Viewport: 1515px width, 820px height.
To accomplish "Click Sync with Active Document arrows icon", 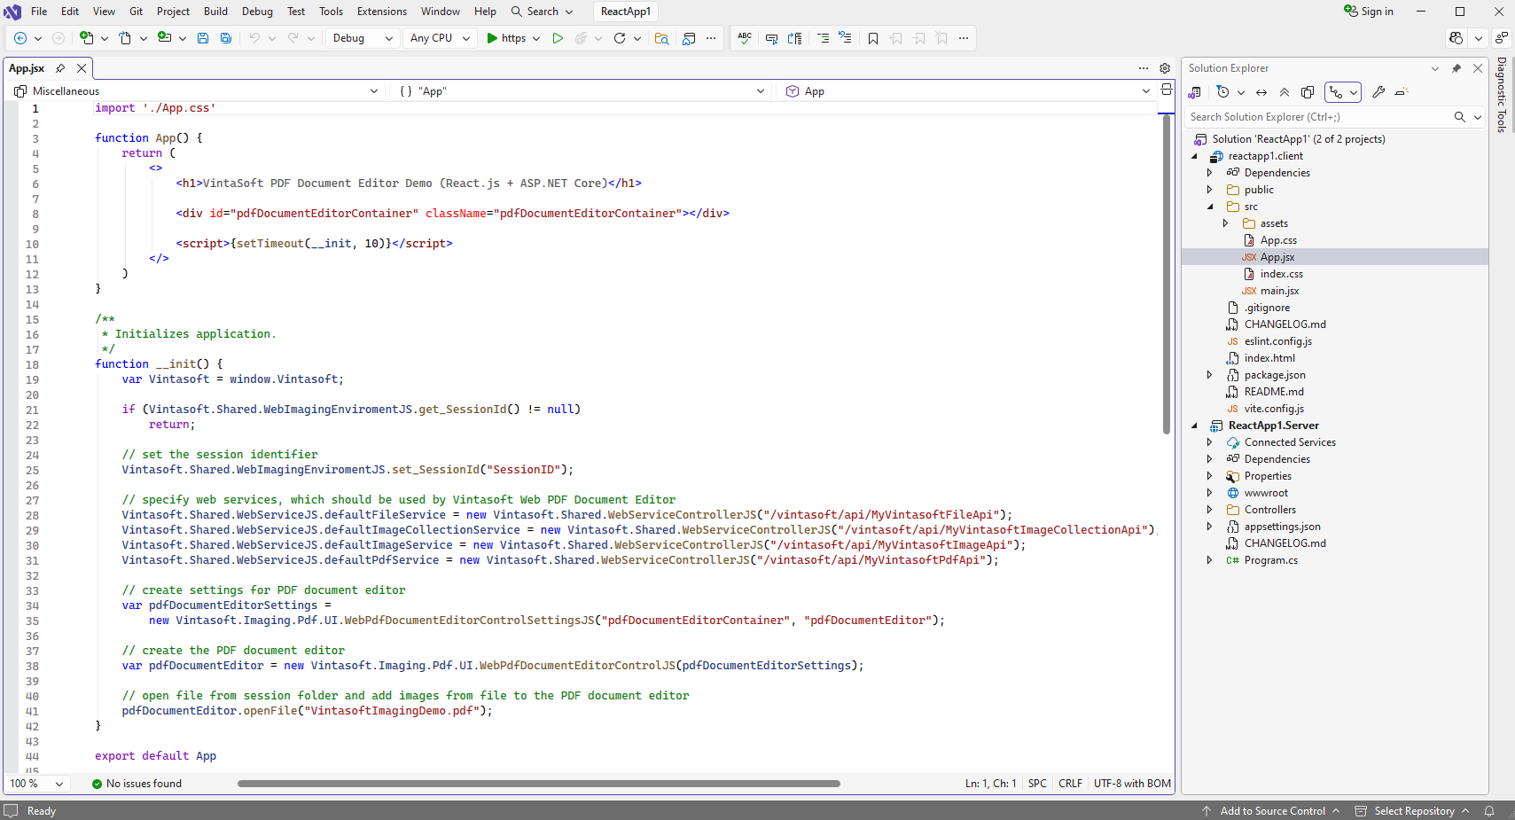I will click(x=1261, y=92).
